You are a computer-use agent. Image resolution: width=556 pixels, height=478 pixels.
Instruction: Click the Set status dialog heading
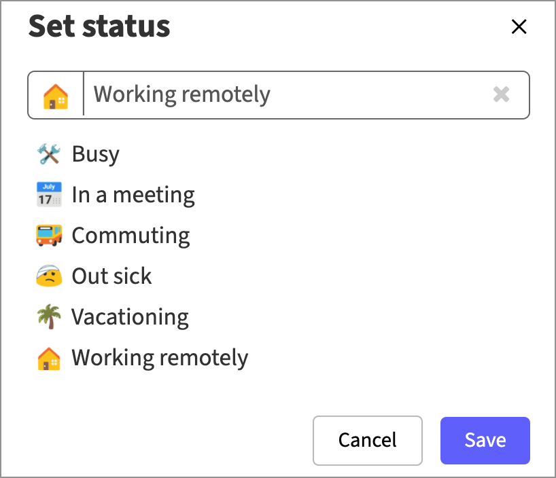coord(99,26)
